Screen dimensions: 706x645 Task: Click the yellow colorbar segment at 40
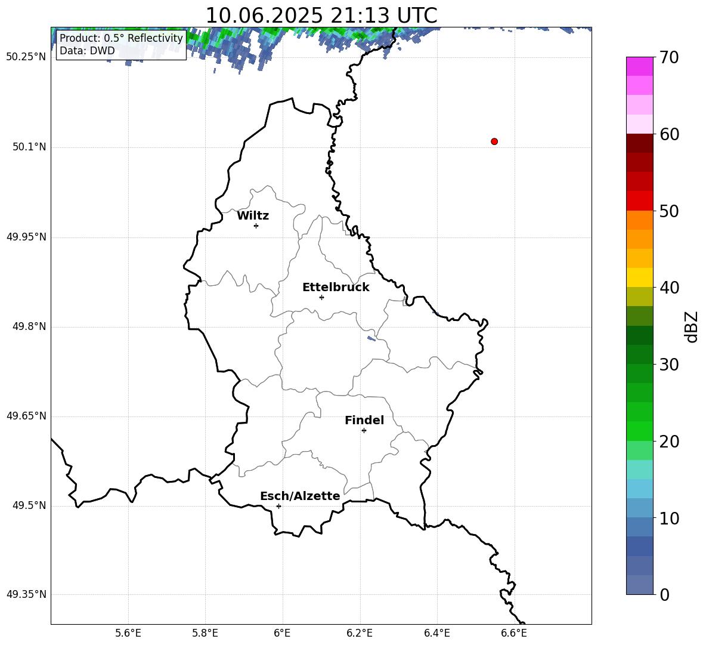point(639,277)
